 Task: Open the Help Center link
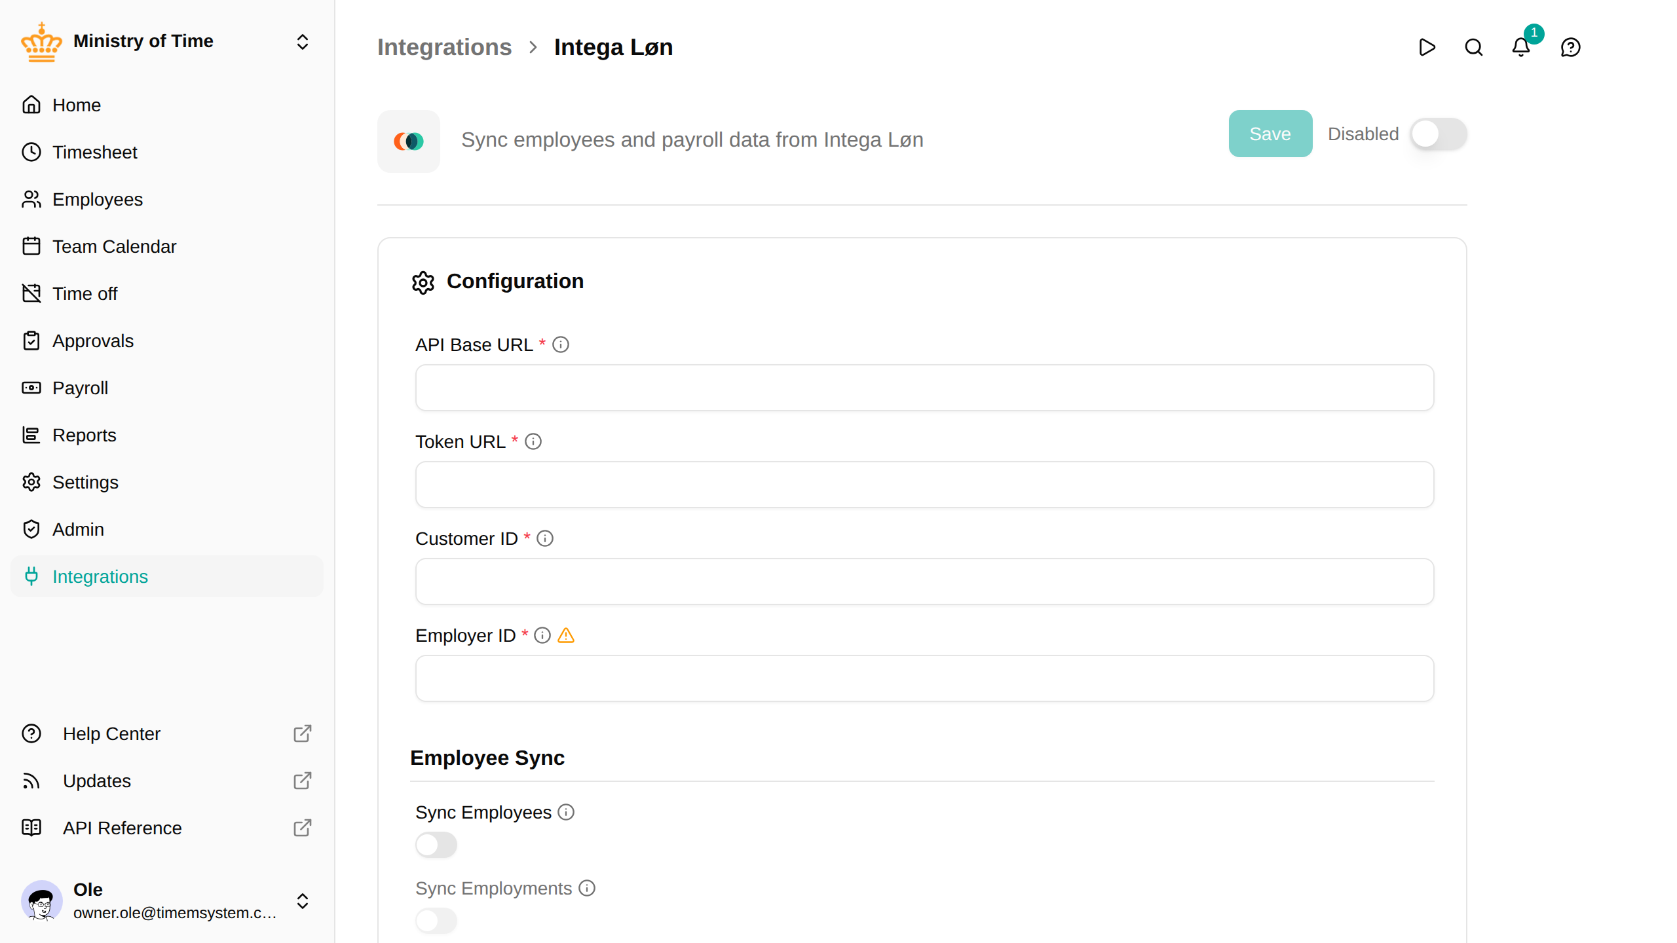click(167, 733)
